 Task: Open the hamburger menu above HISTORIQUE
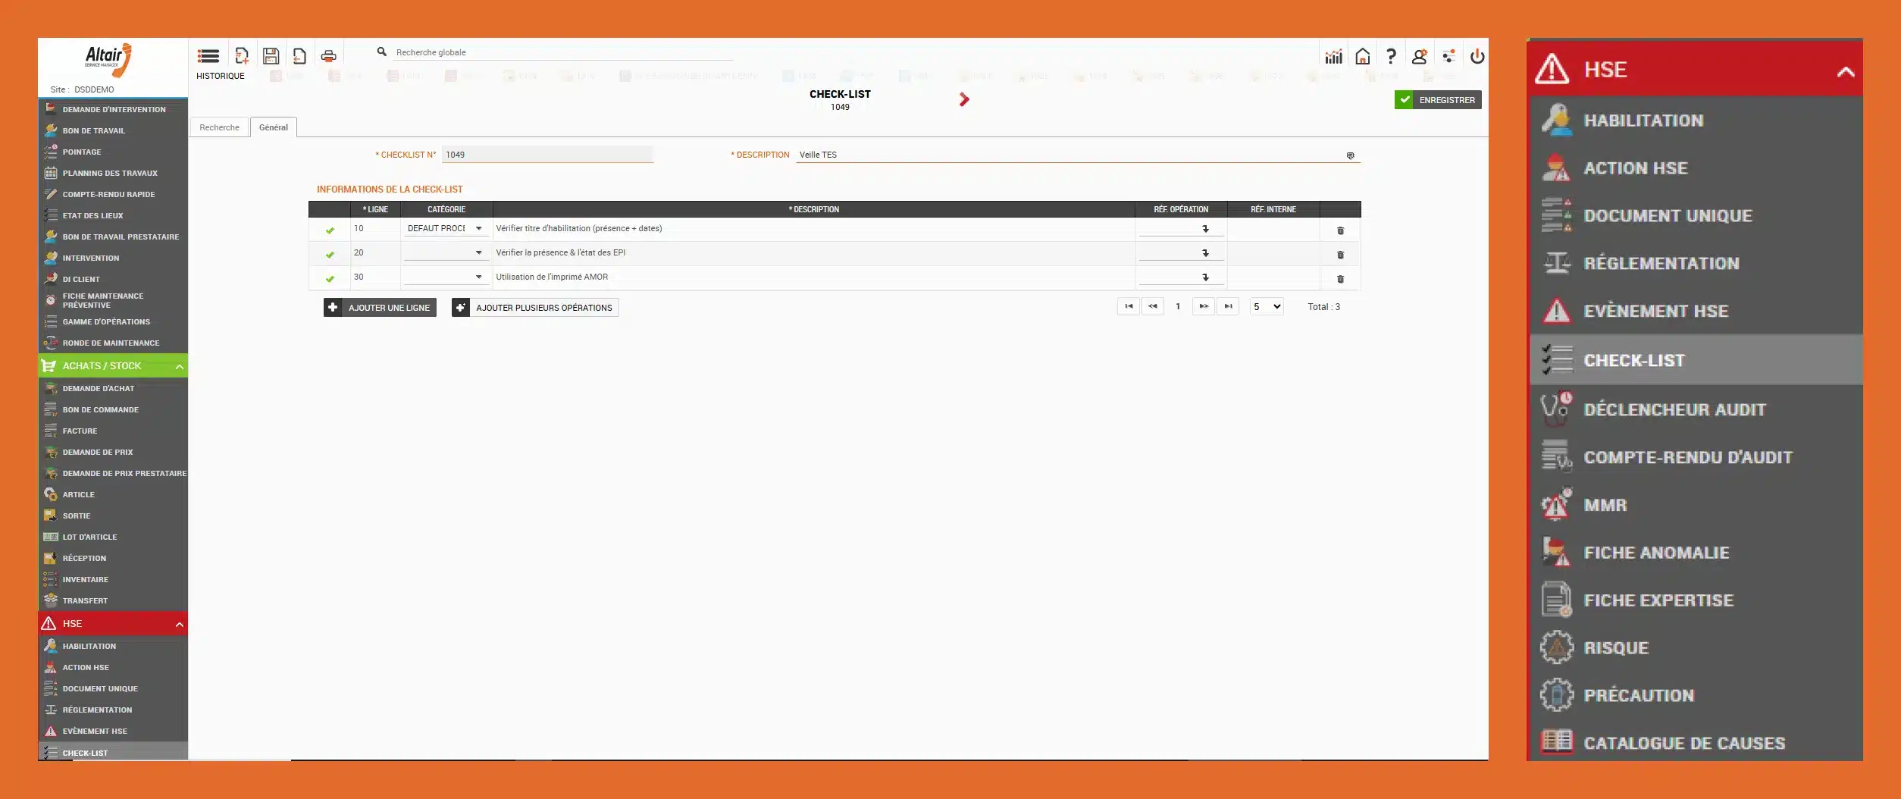[x=208, y=56]
